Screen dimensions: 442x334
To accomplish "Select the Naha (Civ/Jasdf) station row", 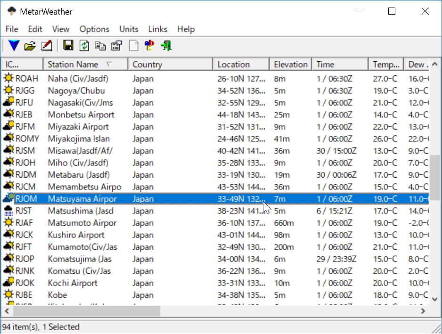I will click(215, 78).
